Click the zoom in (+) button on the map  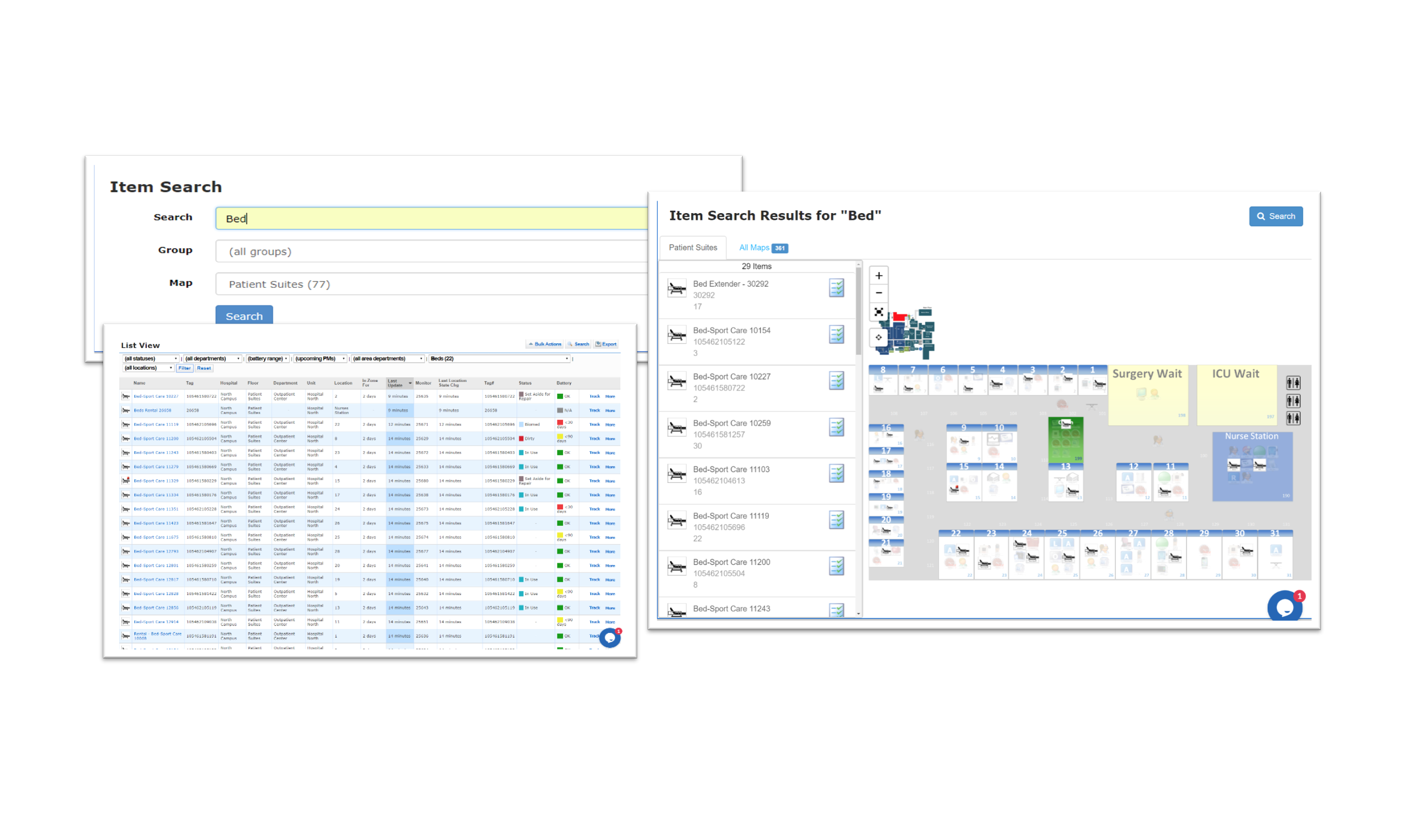coord(879,275)
